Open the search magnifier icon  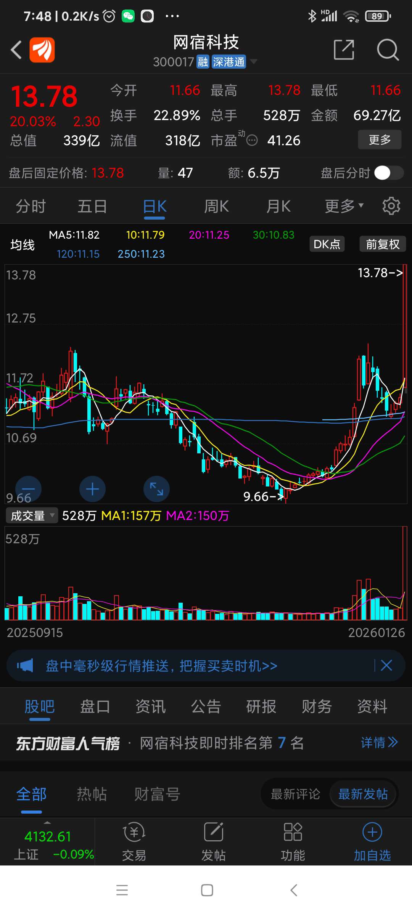388,50
